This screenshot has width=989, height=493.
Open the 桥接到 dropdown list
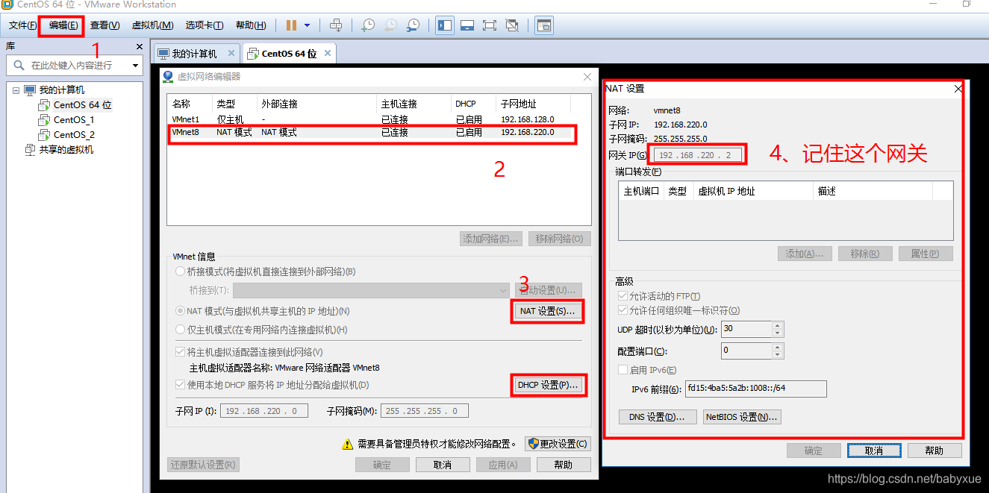pos(371,290)
